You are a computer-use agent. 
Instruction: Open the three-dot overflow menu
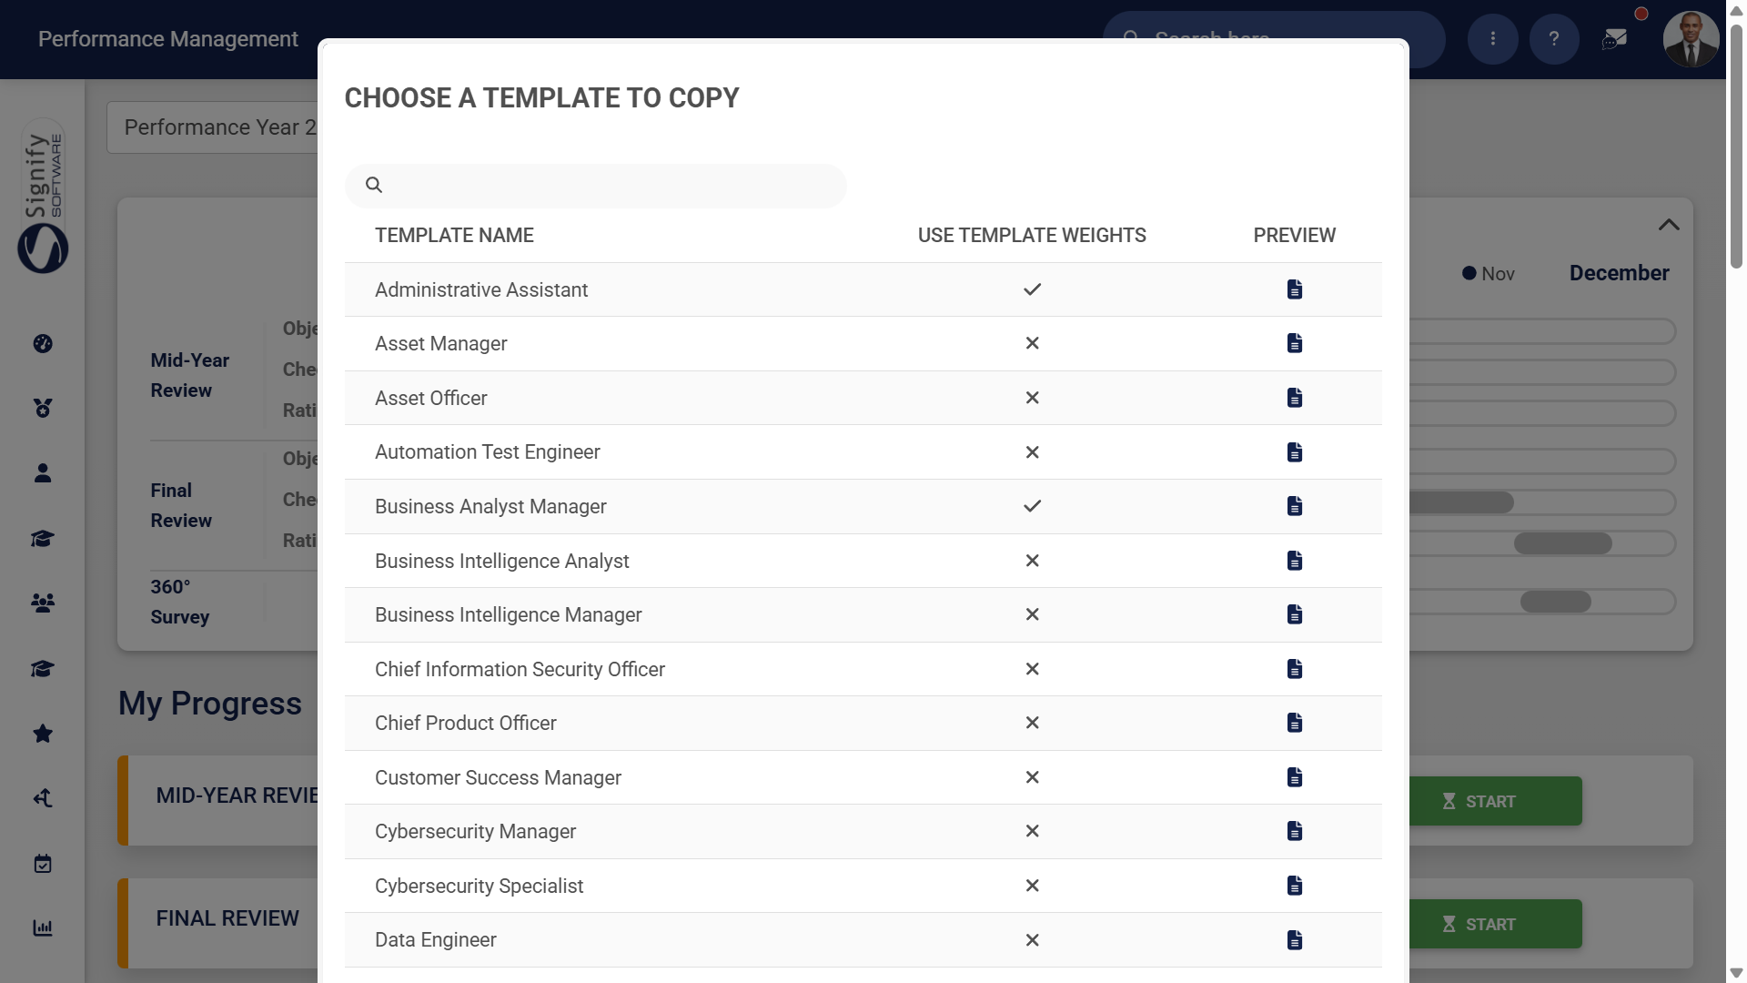pyautogui.click(x=1493, y=39)
